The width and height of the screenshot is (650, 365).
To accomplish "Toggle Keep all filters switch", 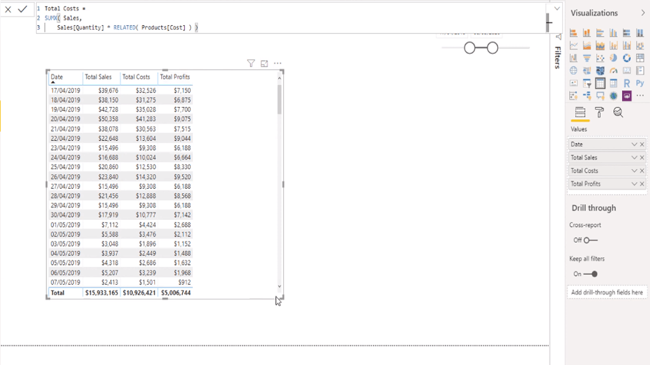I will [590, 274].
